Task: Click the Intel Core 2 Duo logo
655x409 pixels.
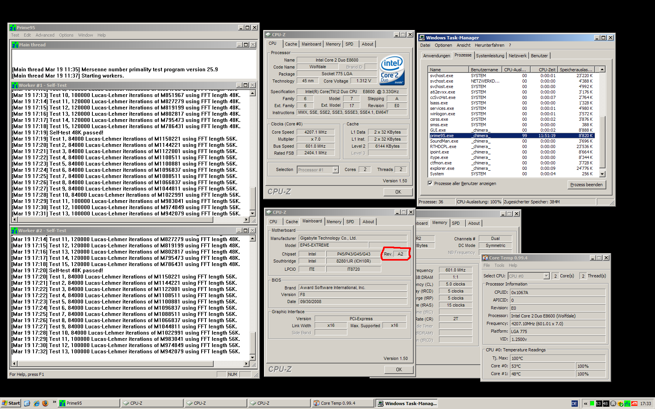Action: [392, 70]
